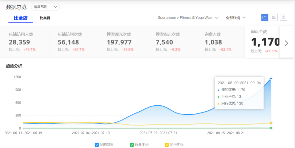Click the value 28,359
This screenshot has width=295, height=148.
pyautogui.click(x=19, y=42)
